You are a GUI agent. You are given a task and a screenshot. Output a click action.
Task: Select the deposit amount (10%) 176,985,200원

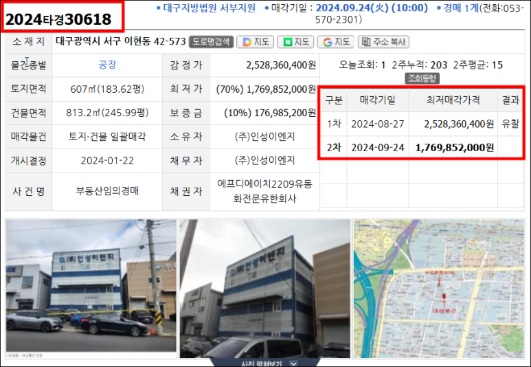coord(270,113)
